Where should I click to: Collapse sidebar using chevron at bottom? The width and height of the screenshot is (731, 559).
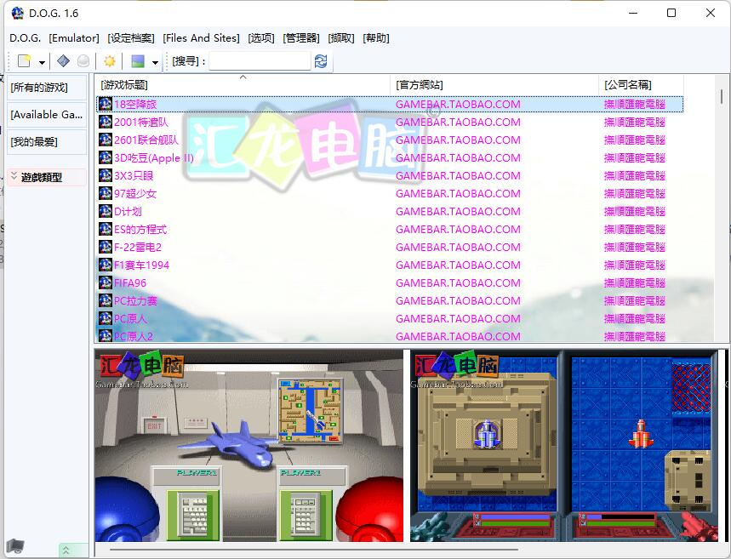(x=66, y=549)
